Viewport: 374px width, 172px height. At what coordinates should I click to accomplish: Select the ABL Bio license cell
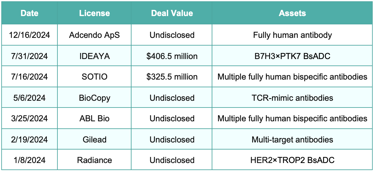pyautogui.click(x=94, y=118)
